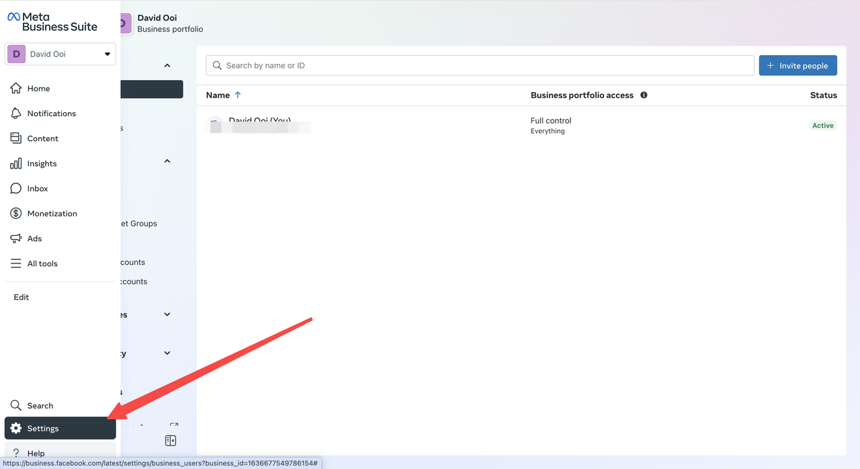Collapse the first settings section chevron

(x=167, y=66)
